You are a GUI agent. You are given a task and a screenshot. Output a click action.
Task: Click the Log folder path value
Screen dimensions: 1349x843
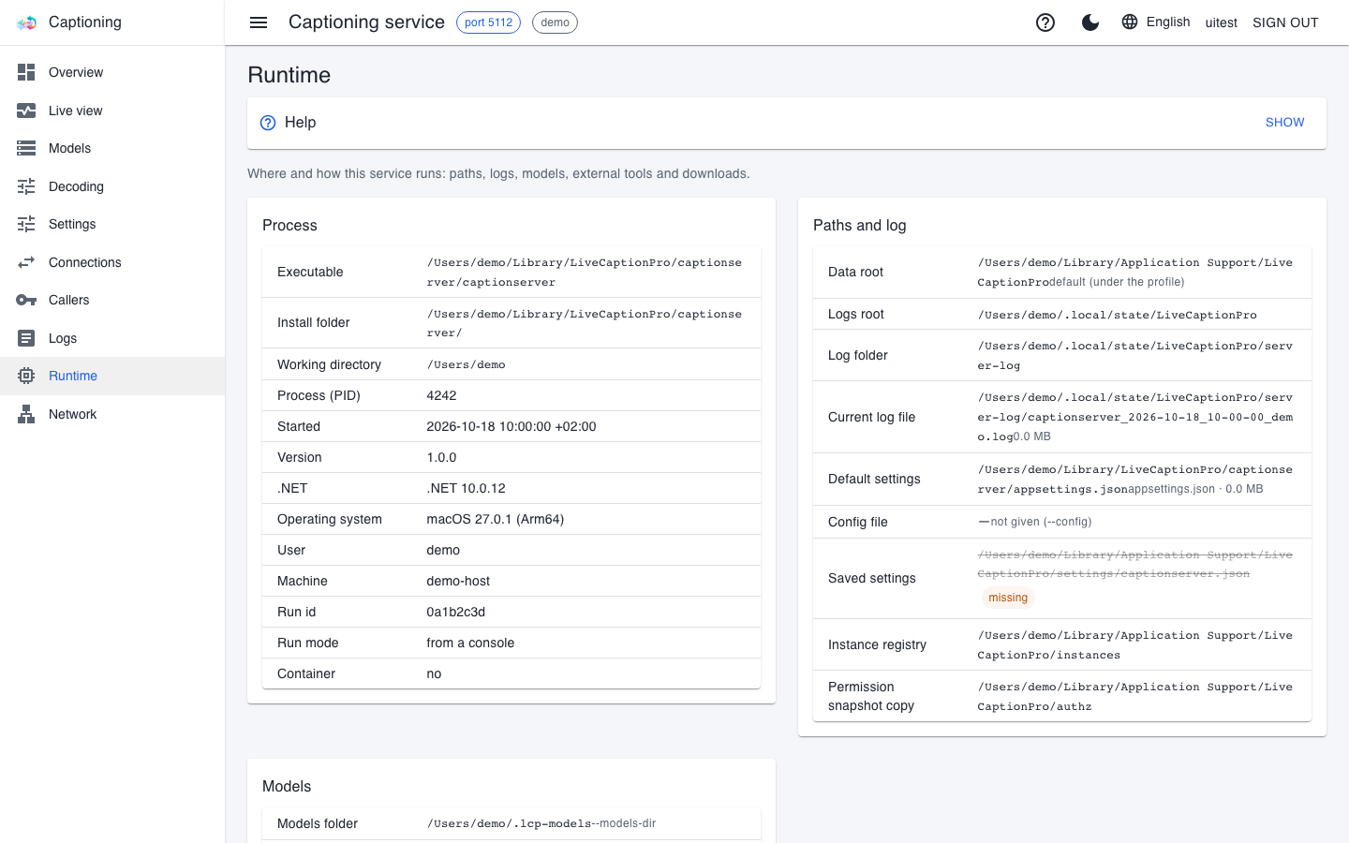pos(1135,356)
